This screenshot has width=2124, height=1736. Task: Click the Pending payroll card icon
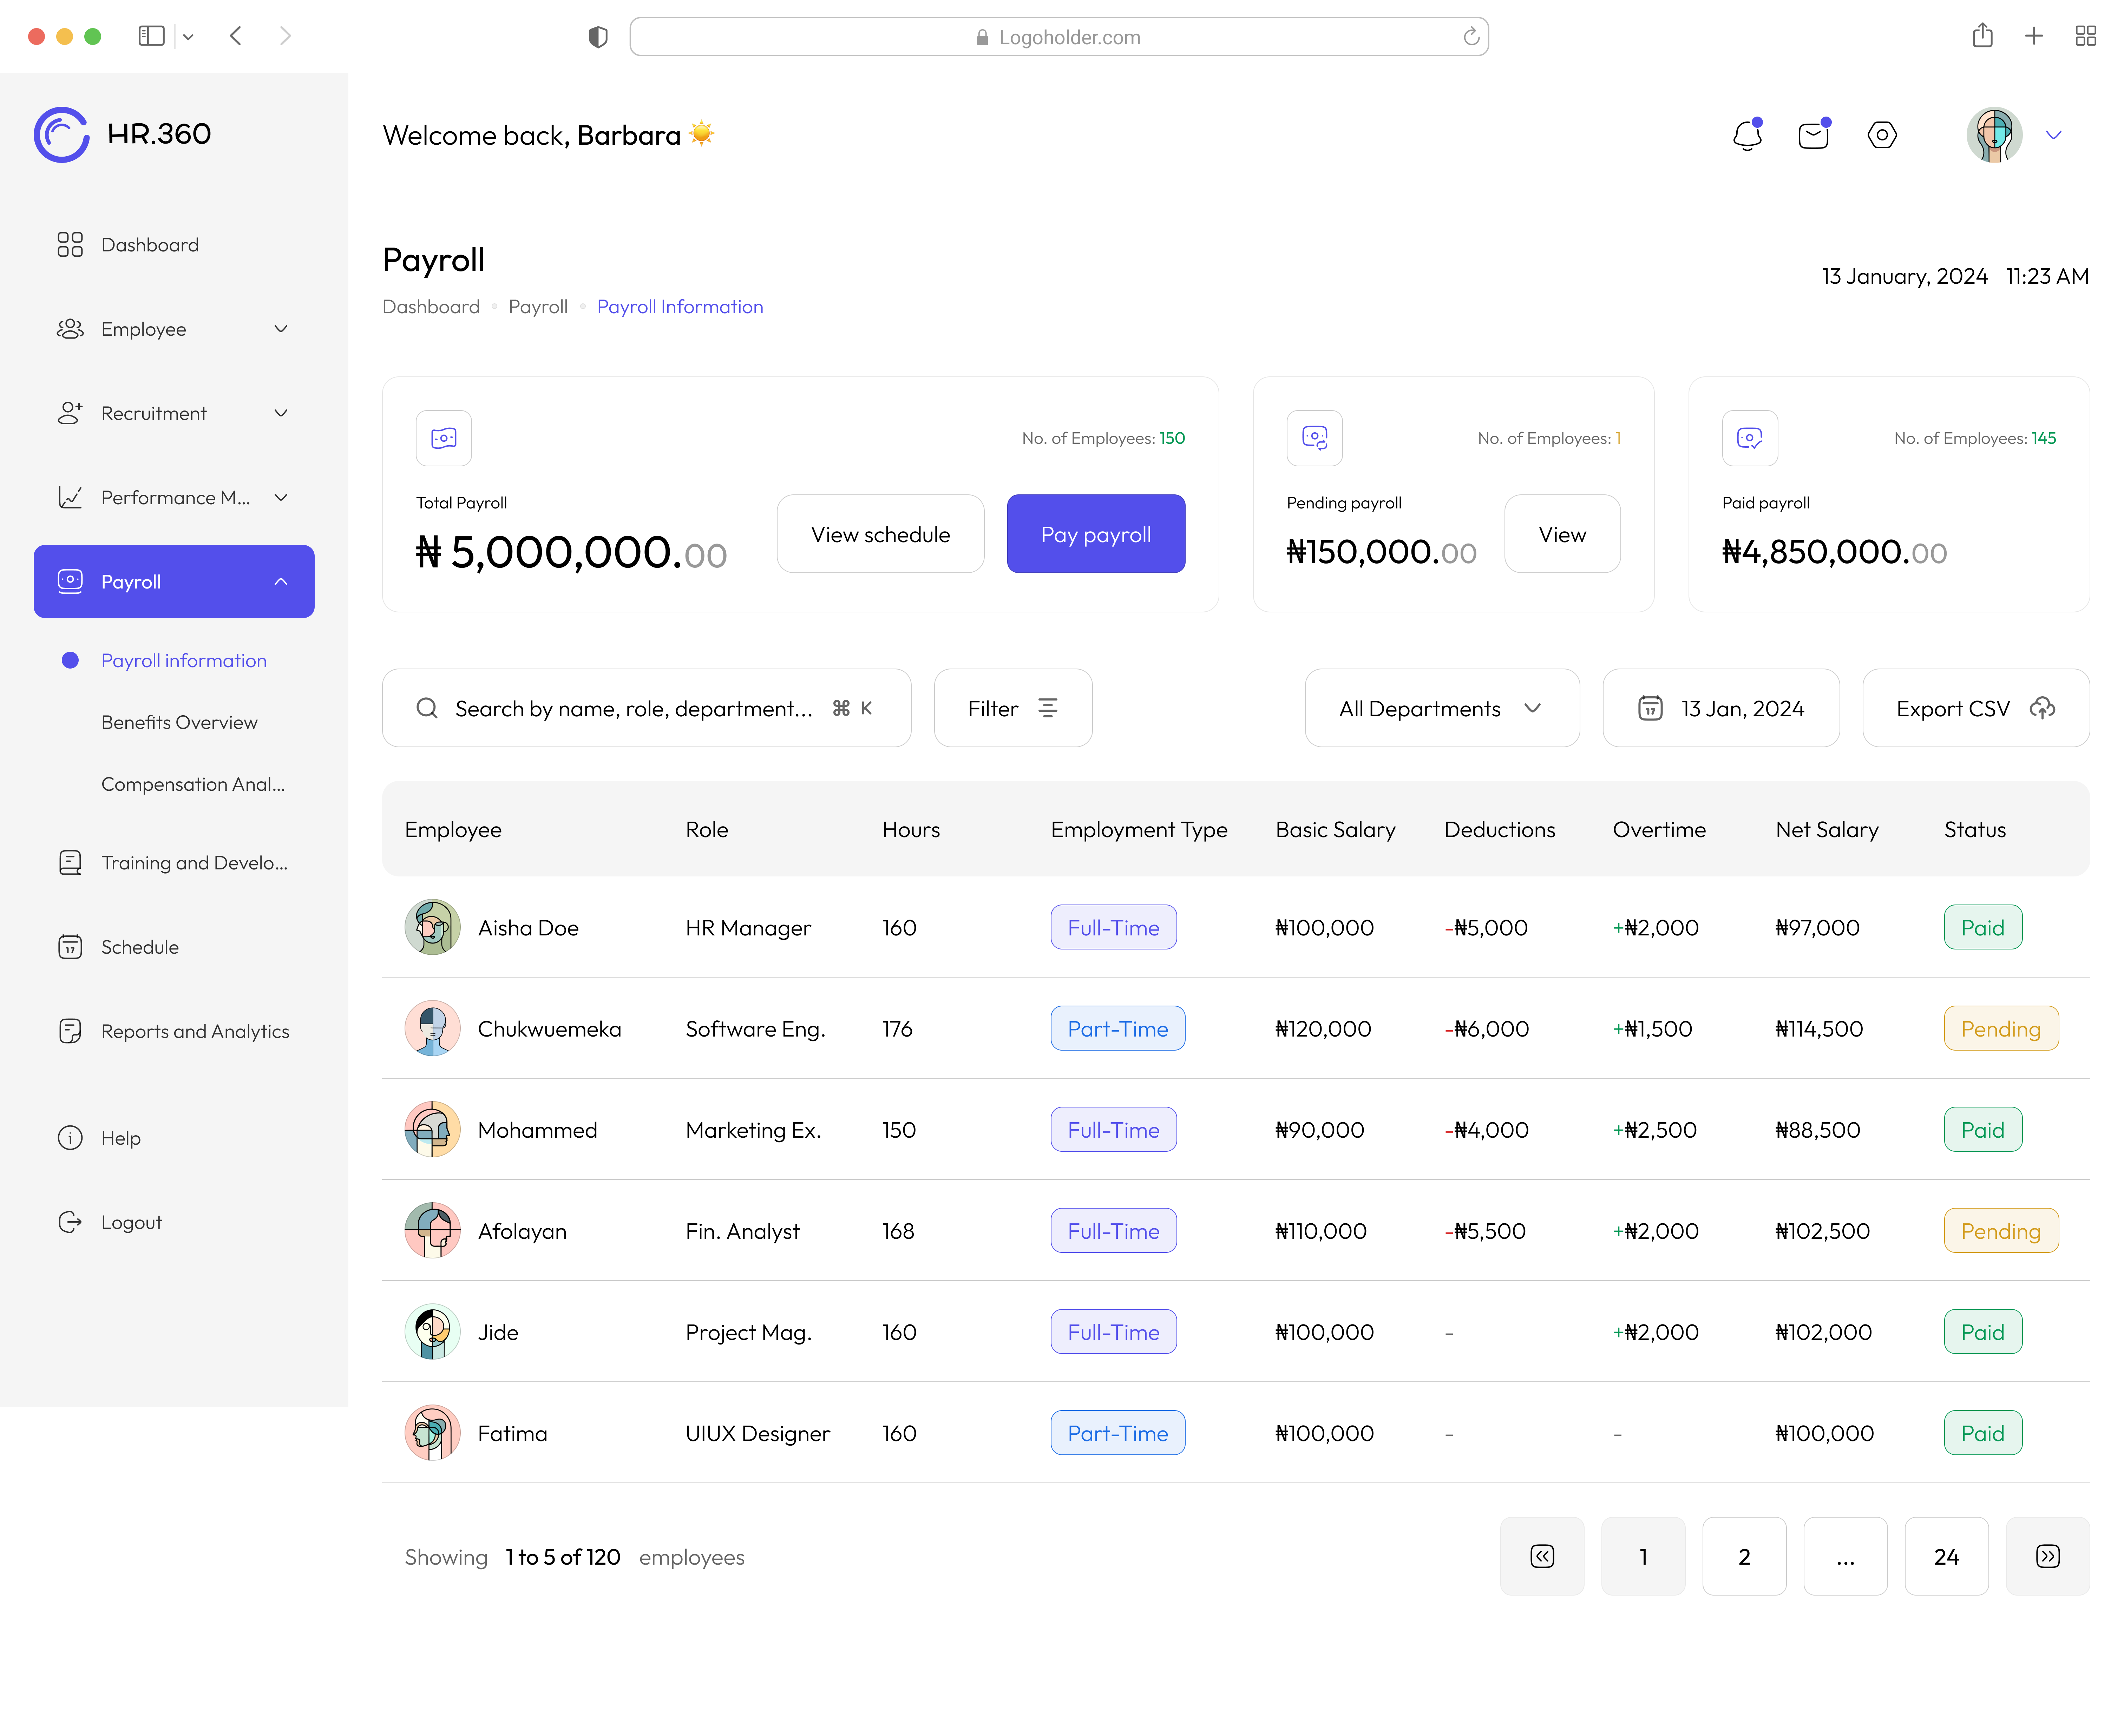point(1314,438)
